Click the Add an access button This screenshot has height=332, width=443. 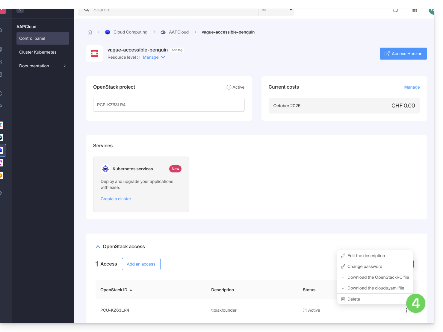(141, 264)
